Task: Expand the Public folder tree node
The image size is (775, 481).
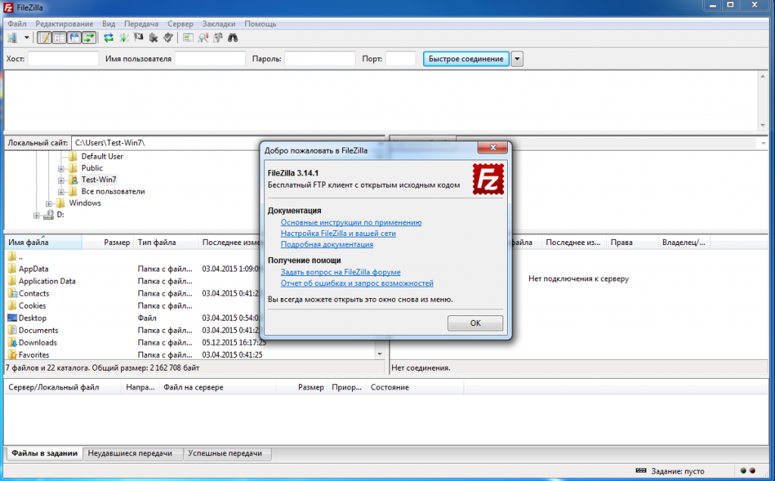Action: coord(61,169)
